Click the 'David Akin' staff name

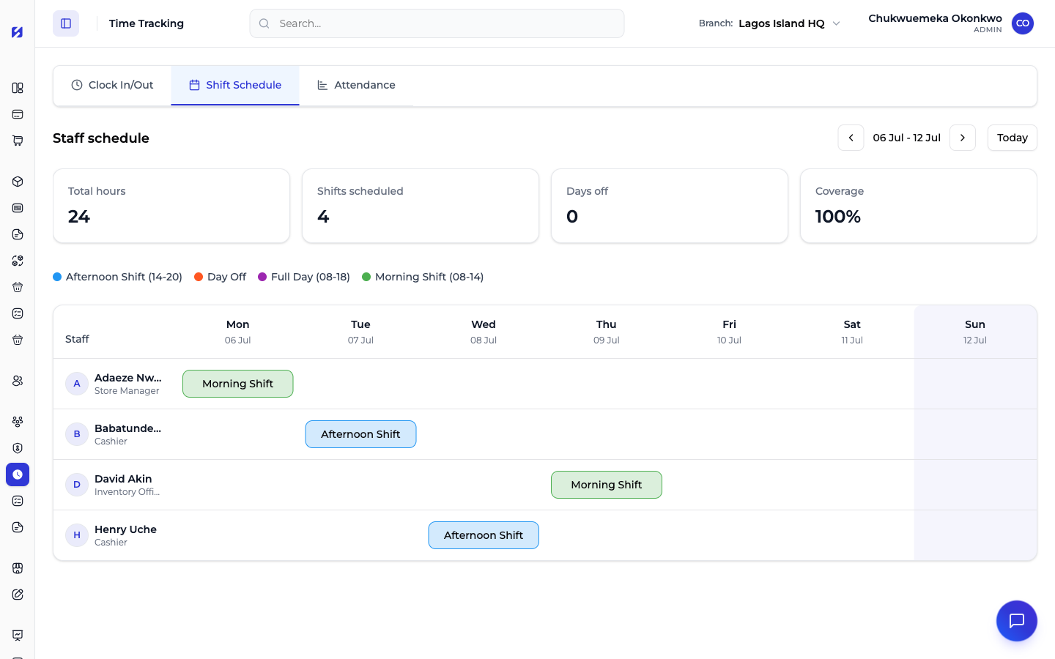click(123, 479)
